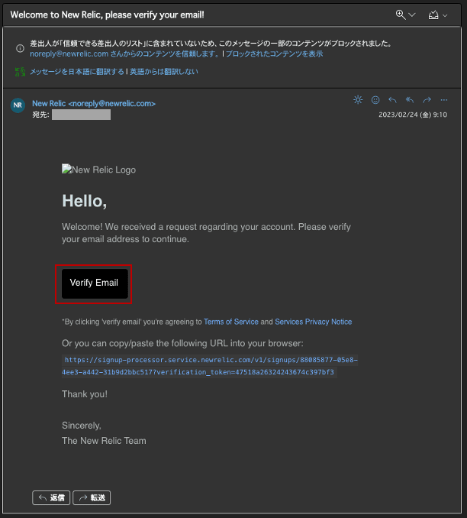The image size is (467, 518).
Task: Click the 転送 forward button at bottom
Action: [92, 497]
